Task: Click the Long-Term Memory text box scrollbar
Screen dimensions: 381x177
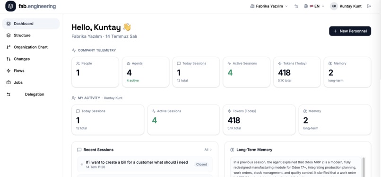Action: [x=364, y=167]
